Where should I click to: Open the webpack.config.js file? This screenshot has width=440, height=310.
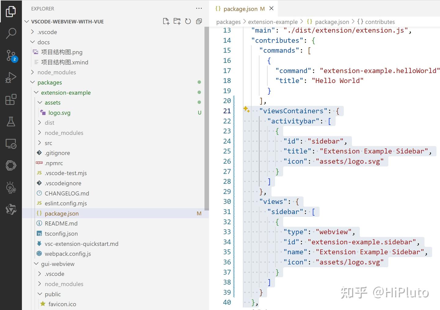point(68,253)
